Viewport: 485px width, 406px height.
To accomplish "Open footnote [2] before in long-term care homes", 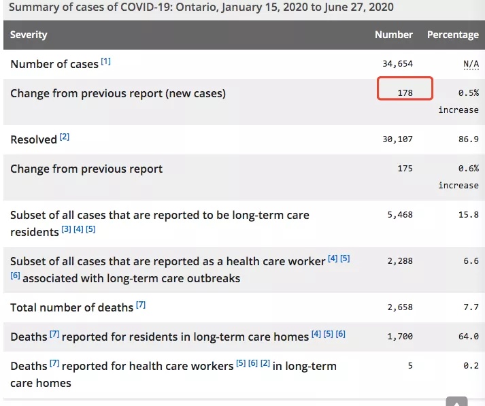I will point(265,363).
